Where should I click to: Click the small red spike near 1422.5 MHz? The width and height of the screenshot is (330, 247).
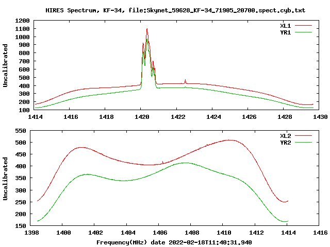[x=186, y=81]
